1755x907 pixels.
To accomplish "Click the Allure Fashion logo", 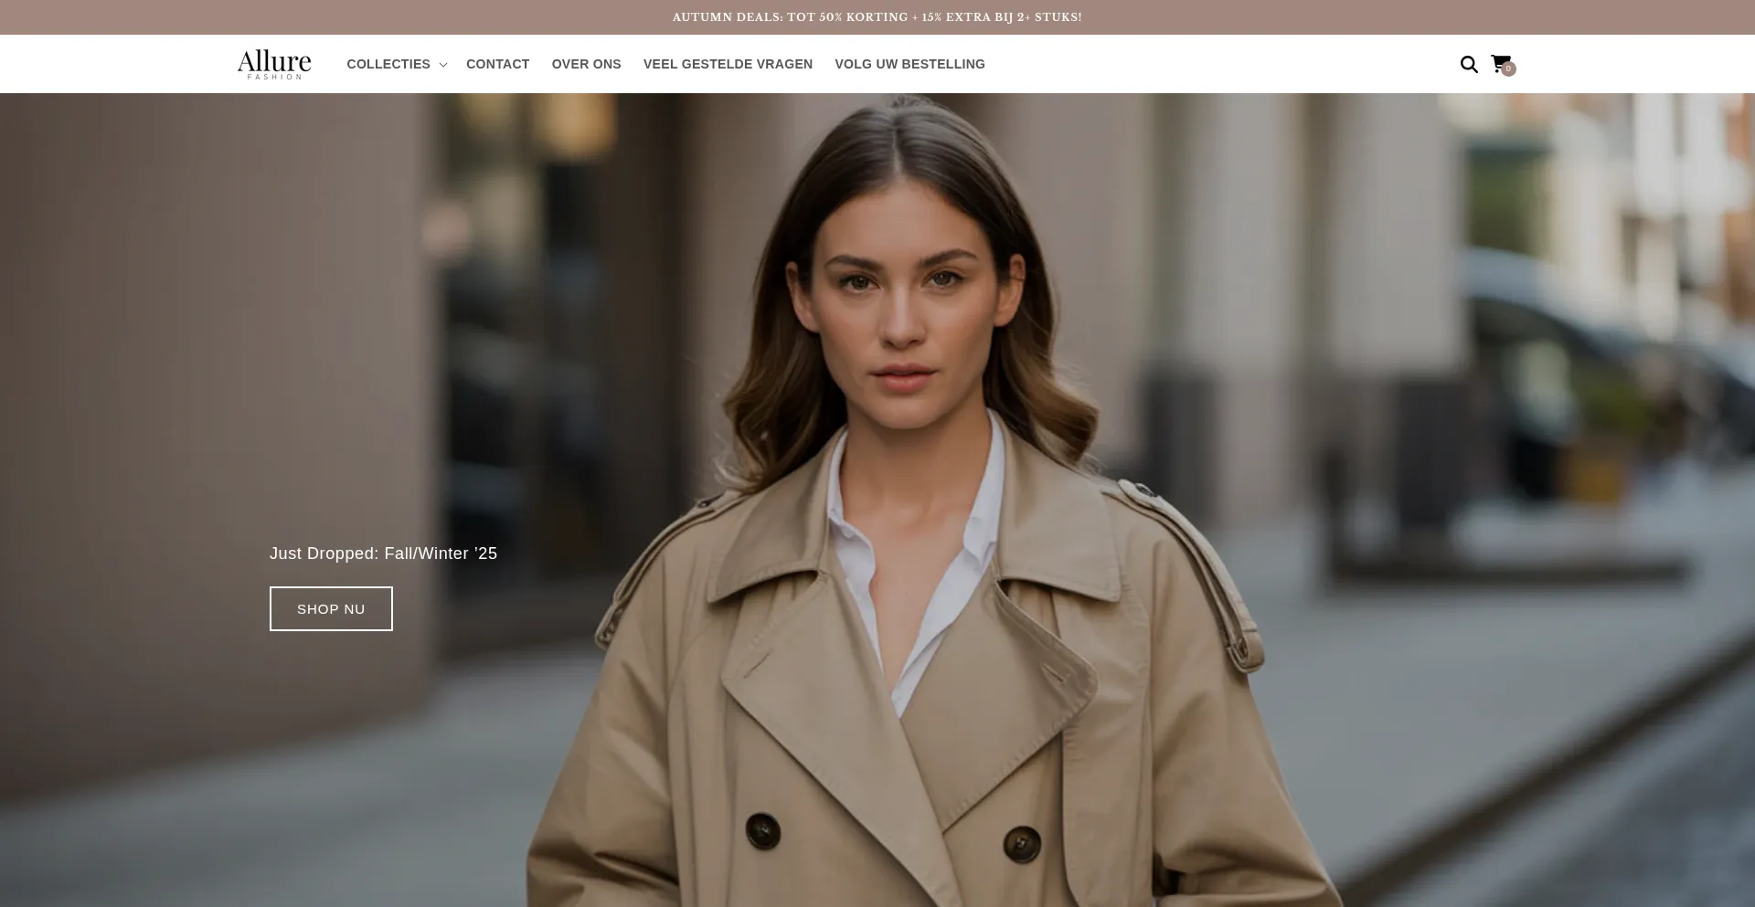I will click(274, 63).
